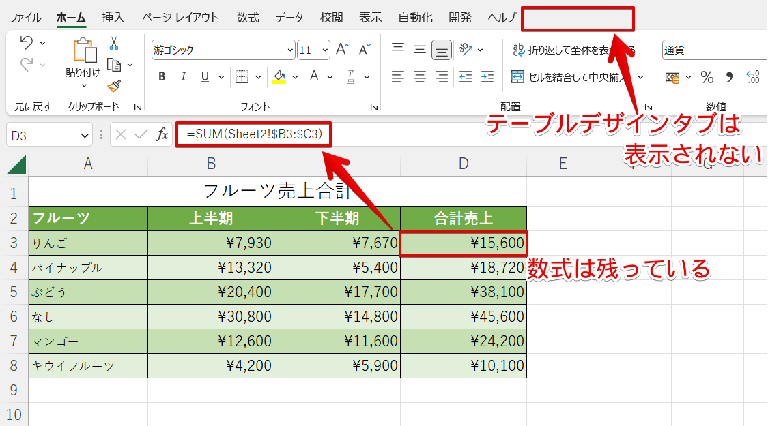Switch to 校閲 tab

pyautogui.click(x=331, y=18)
